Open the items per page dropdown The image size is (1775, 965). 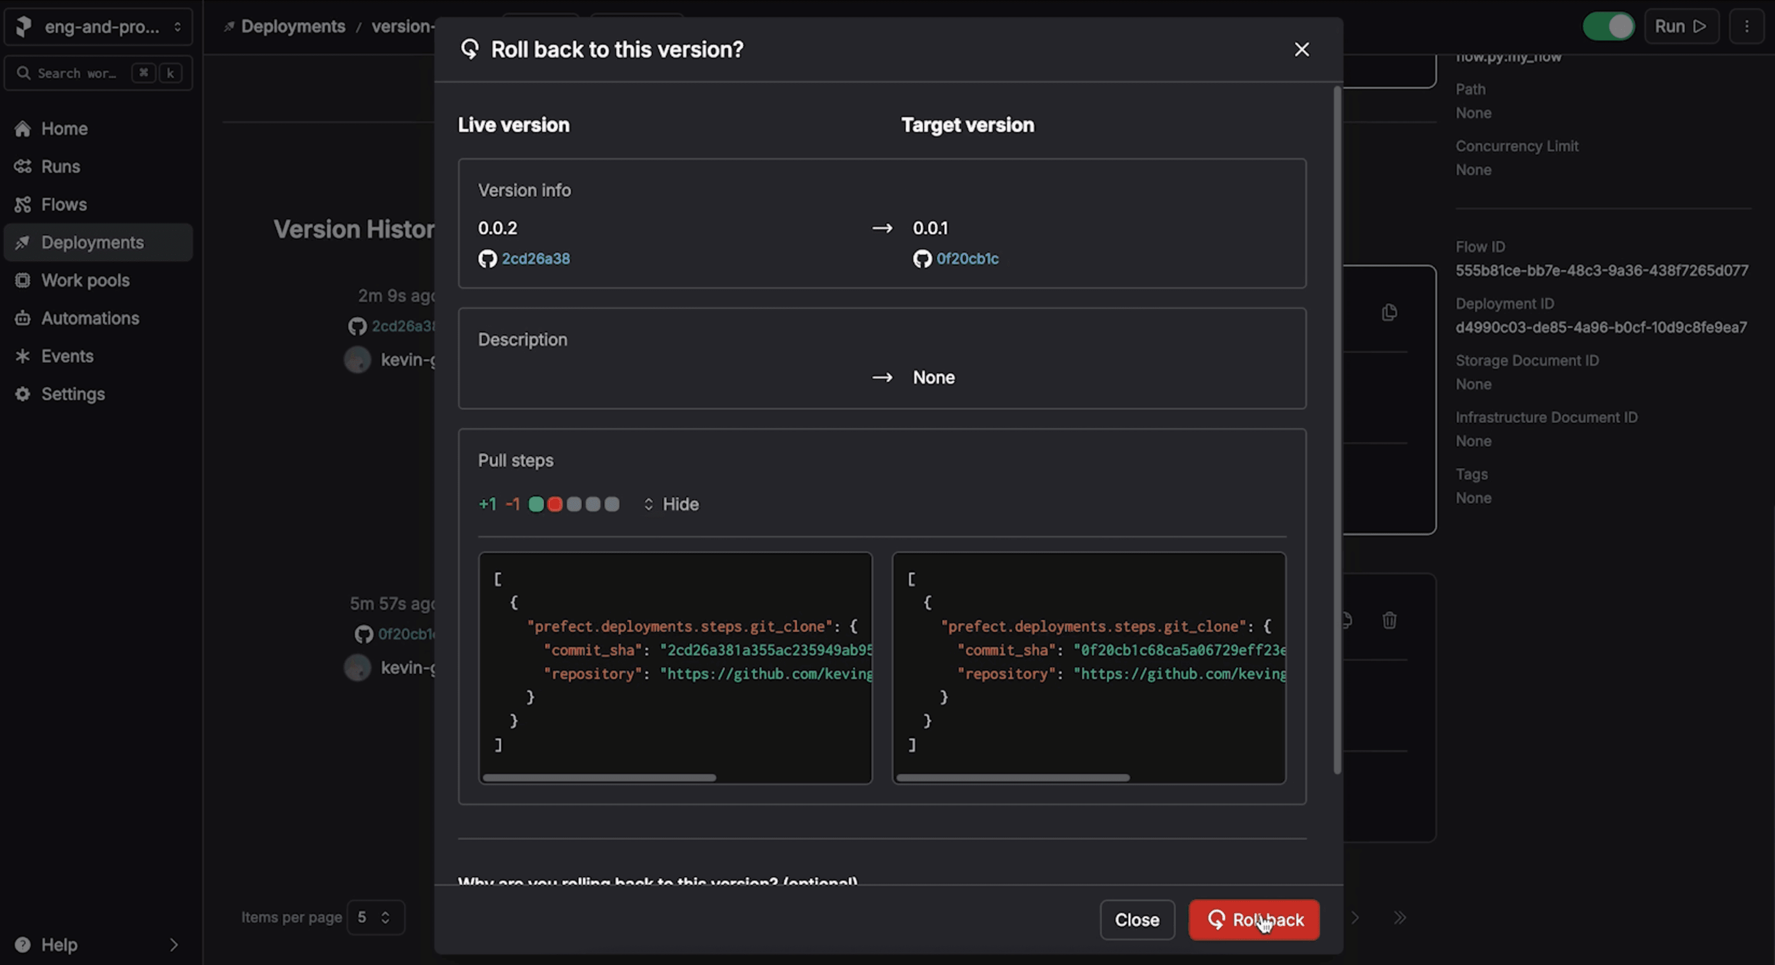pos(375,917)
